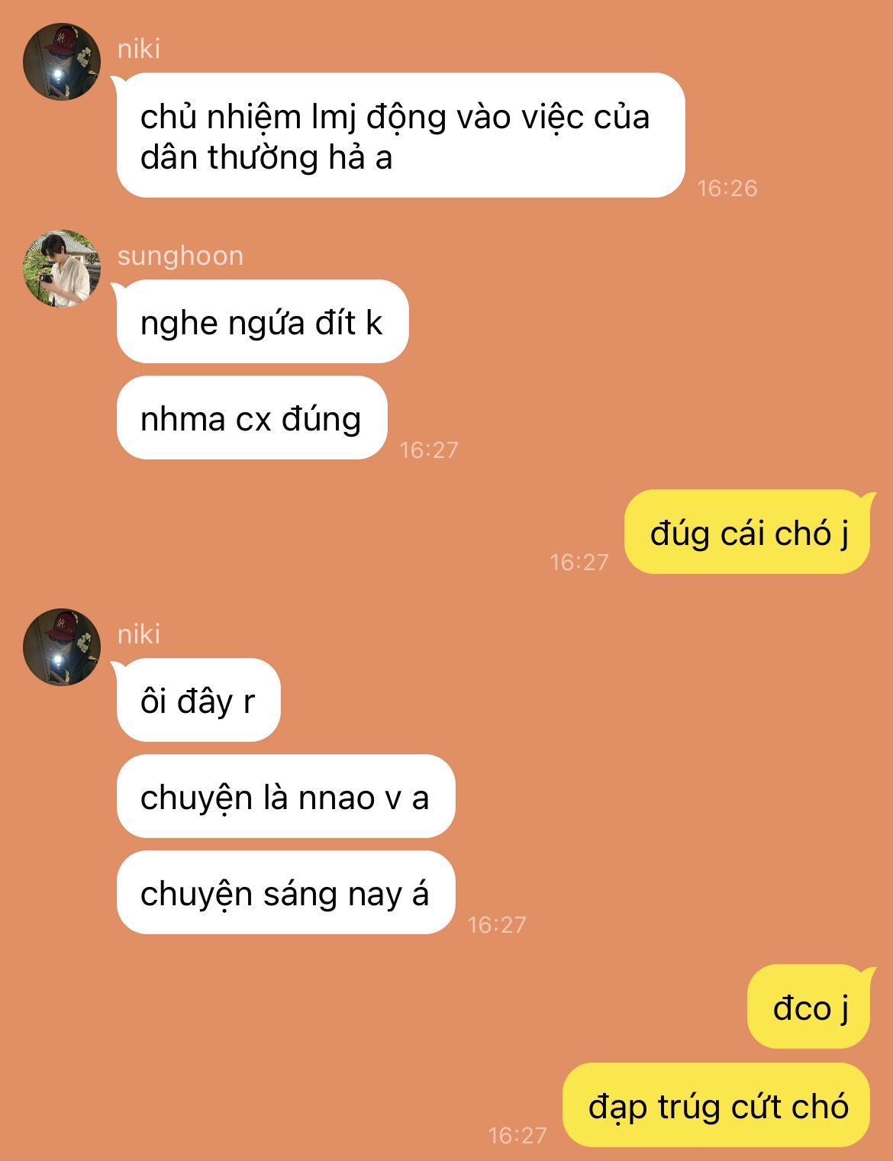Click the second niki name label

[139, 634]
